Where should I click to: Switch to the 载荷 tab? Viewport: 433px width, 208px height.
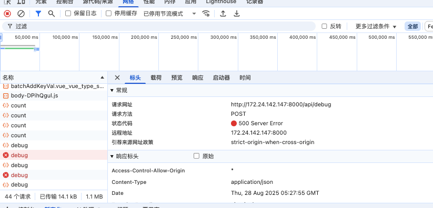coord(156,78)
